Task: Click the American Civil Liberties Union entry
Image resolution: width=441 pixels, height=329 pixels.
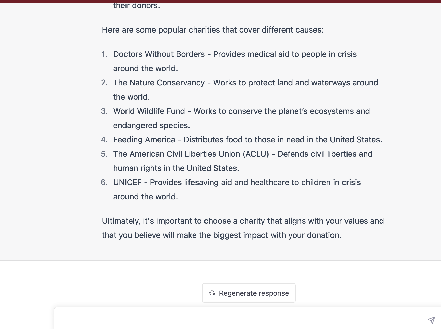Action: pyautogui.click(x=191, y=154)
